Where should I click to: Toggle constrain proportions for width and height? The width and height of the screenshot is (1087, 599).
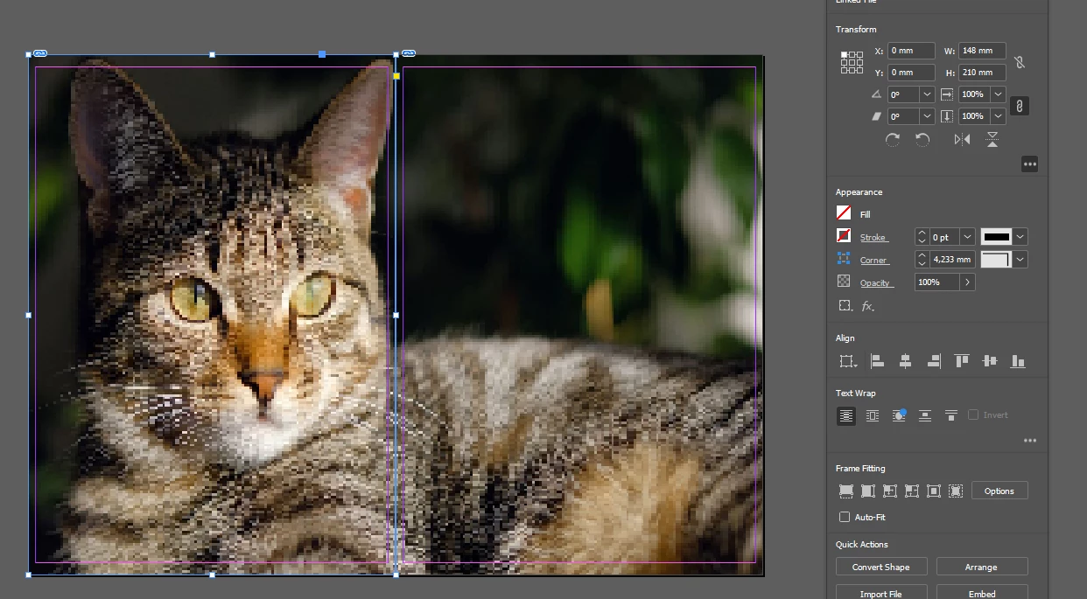click(1019, 62)
